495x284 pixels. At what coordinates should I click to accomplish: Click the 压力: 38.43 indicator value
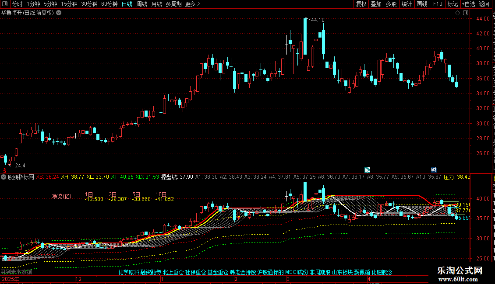point(457,177)
